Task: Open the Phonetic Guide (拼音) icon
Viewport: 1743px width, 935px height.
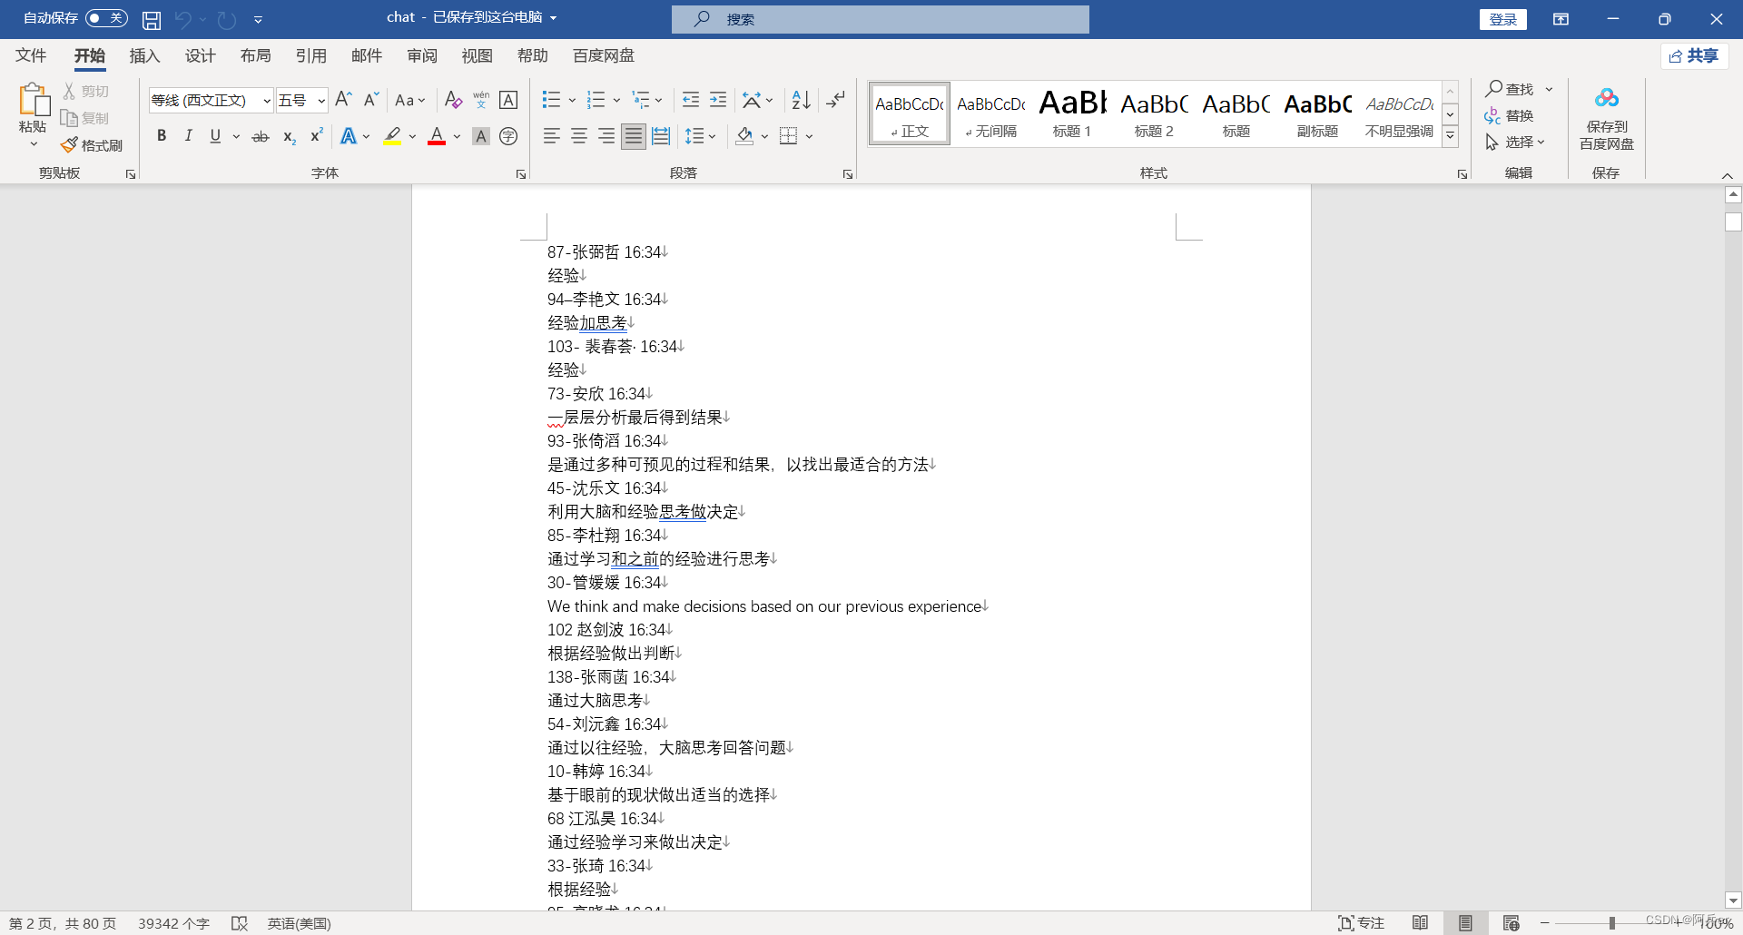Action: 480,99
